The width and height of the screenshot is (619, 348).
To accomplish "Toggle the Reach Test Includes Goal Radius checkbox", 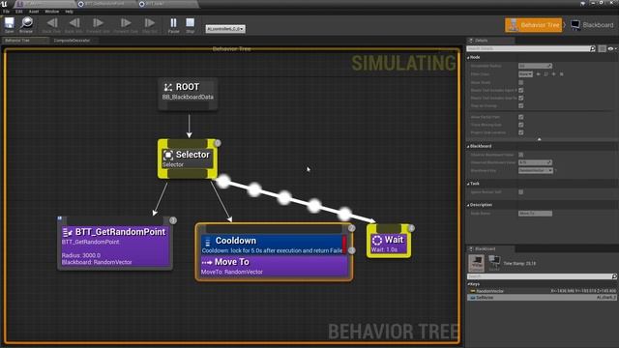I will pos(520,98).
